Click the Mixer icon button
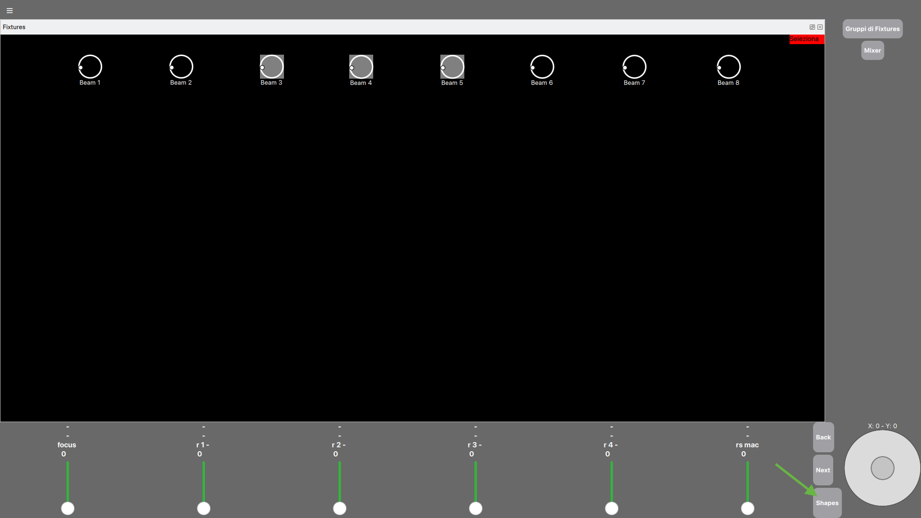921x518 pixels. point(872,50)
